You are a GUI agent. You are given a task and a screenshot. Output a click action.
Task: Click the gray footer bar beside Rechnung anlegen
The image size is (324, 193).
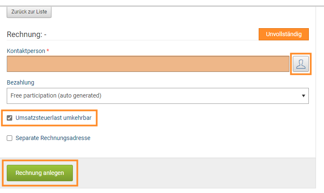(194, 173)
